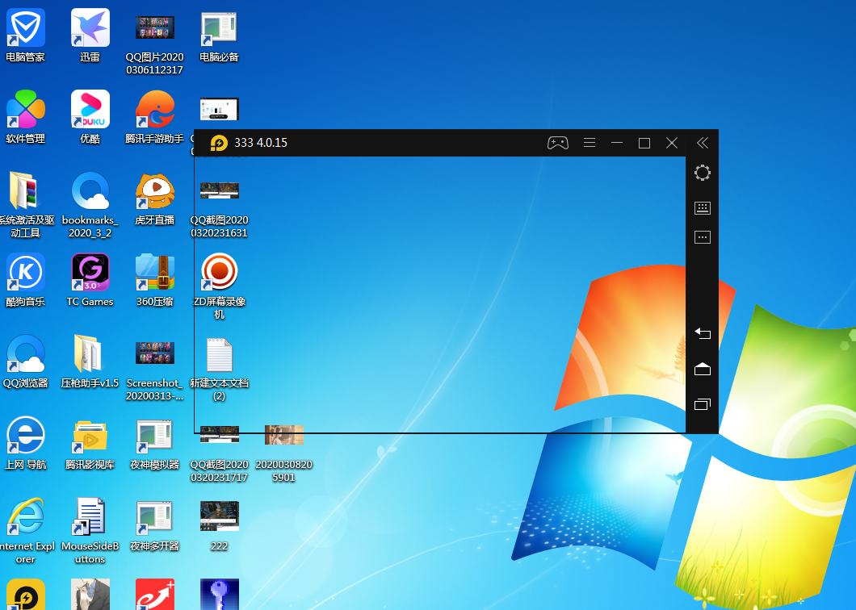Open the hamburger menu in emulator title bar
856x610 pixels.
(x=590, y=143)
